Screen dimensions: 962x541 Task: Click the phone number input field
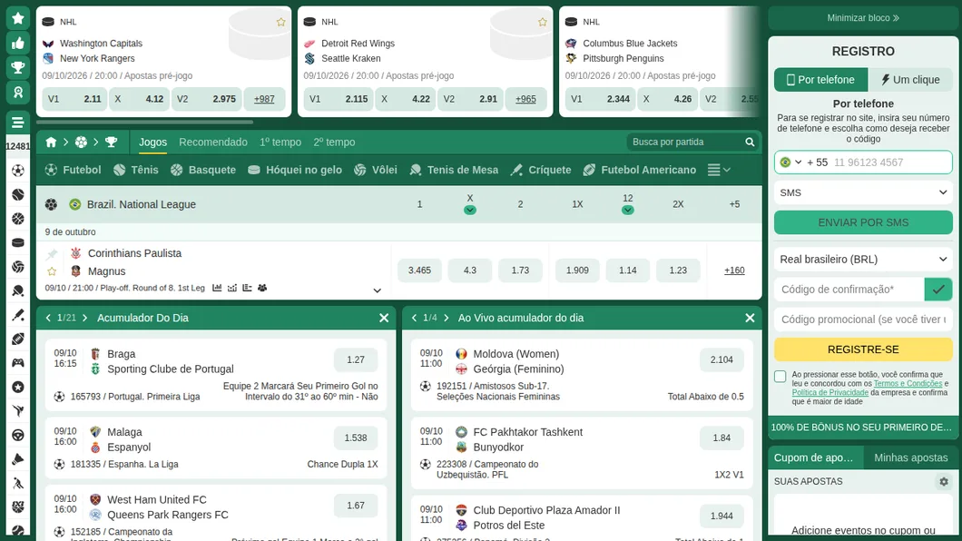coord(891,162)
